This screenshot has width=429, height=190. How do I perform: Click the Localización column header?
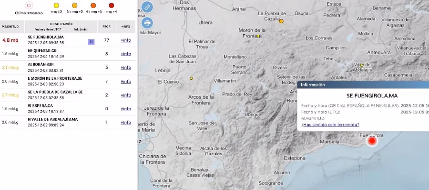pos(61,23)
